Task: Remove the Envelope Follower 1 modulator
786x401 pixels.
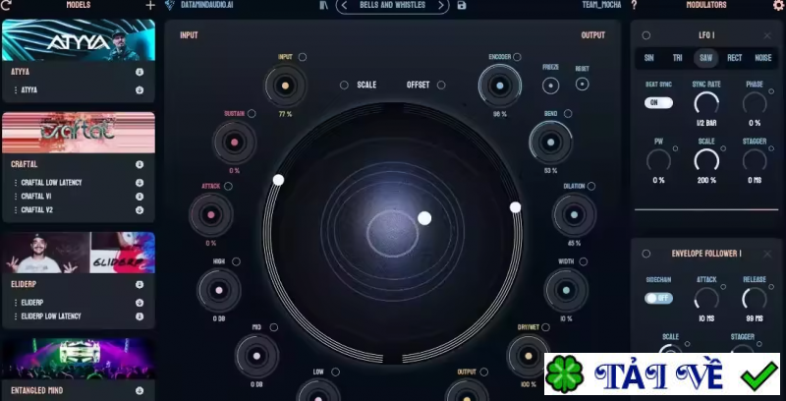Action: pyautogui.click(x=767, y=254)
